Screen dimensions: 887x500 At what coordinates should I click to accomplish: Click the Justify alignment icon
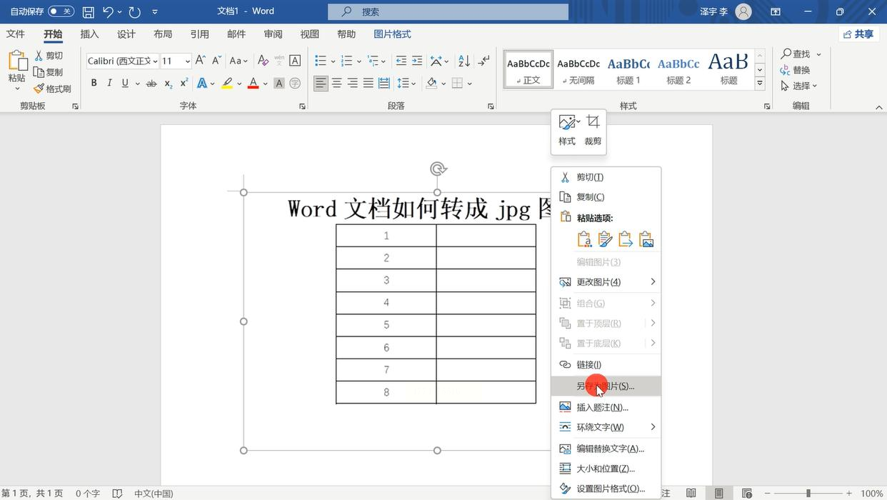click(x=369, y=84)
